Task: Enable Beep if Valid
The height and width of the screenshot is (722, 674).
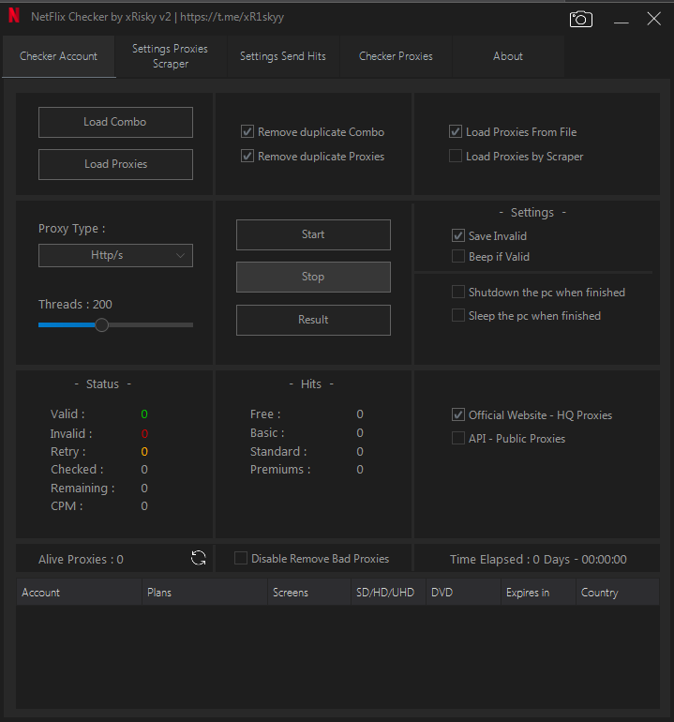Action: (x=458, y=256)
